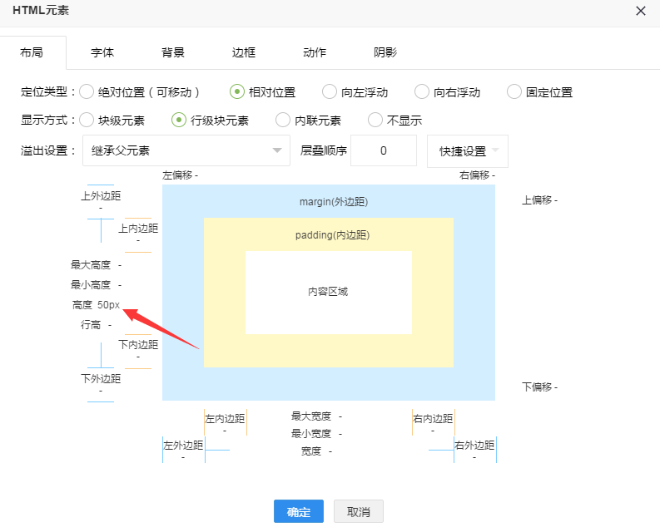This screenshot has width=660, height=527.
Task: Choose 块级元素 display mode
Action: coord(87,121)
